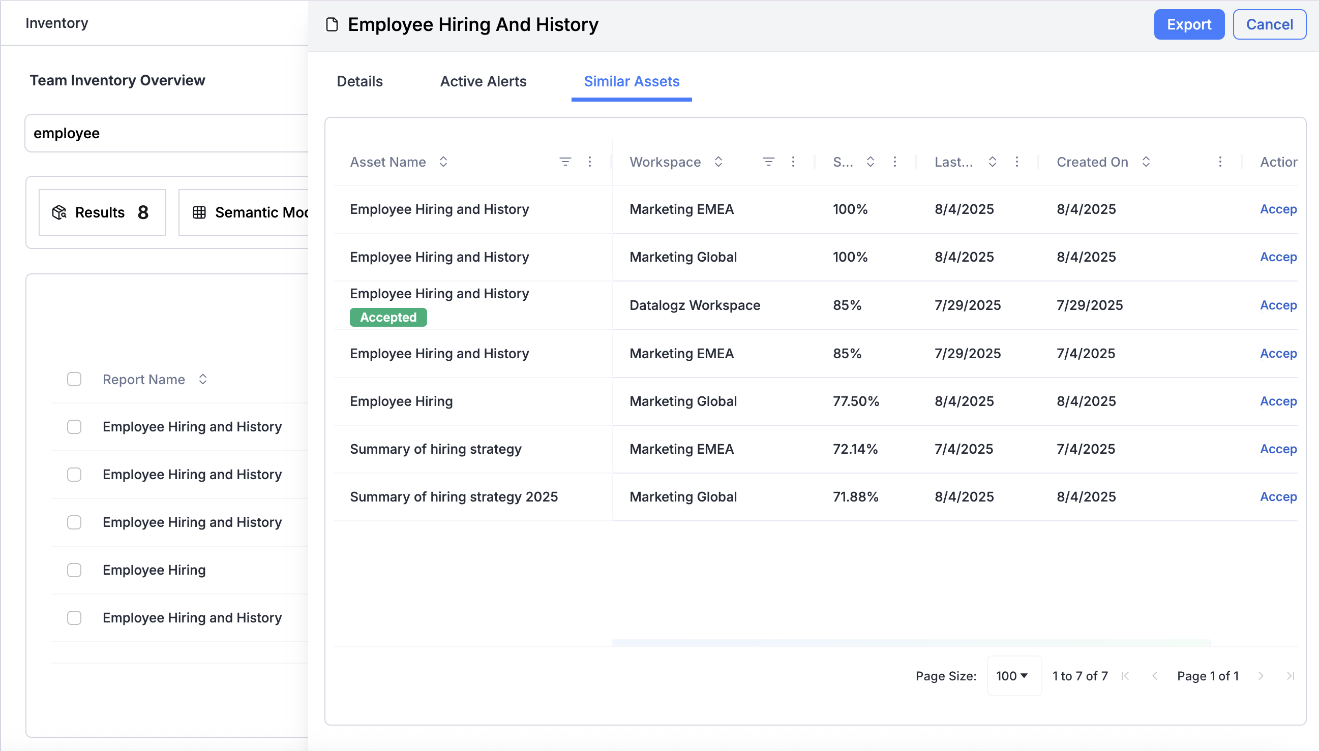The height and width of the screenshot is (751, 1319).
Task: Click filter icon in Workspace column
Action: (x=768, y=162)
